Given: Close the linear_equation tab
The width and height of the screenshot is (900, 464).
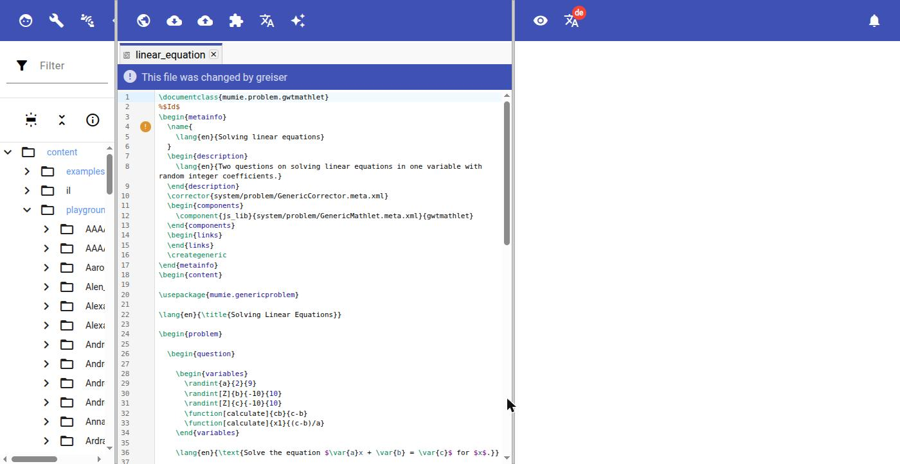Looking at the screenshot, I should 213,55.
